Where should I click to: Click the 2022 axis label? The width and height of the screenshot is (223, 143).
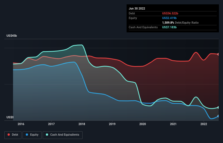click(x=204, y=124)
